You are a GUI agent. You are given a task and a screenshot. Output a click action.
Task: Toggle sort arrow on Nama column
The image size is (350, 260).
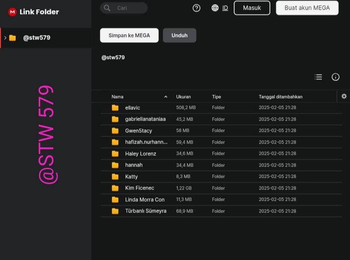click(x=166, y=97)
